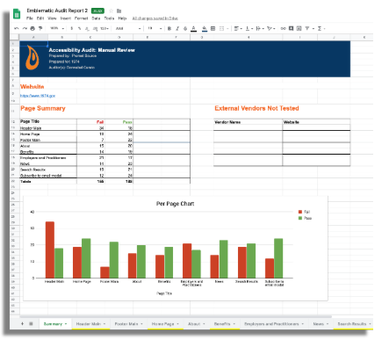Insert chart from toolbar

pos(299,28)
